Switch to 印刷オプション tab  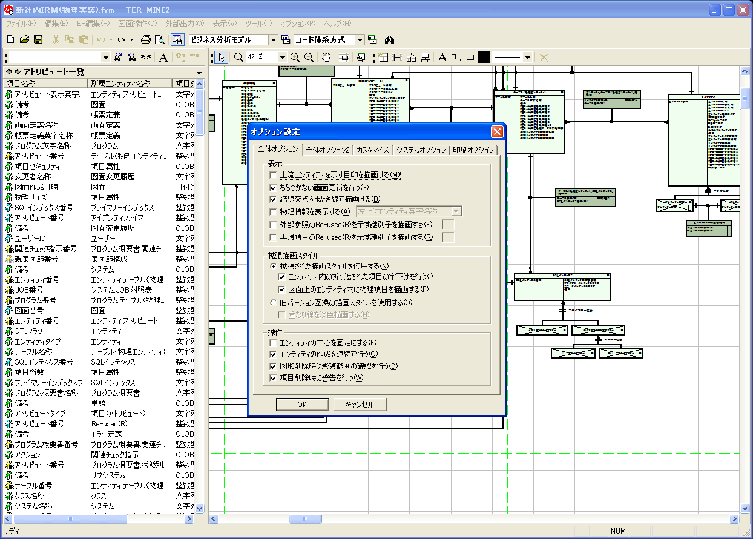pos(473,150)
